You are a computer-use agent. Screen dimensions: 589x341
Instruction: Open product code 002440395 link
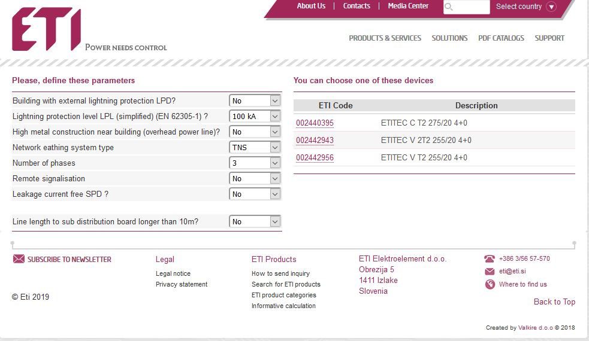315,123
